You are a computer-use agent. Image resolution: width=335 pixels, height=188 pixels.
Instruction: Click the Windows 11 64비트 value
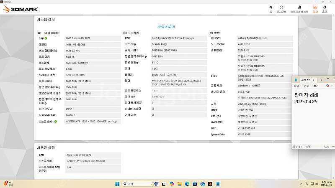(264, 86)
